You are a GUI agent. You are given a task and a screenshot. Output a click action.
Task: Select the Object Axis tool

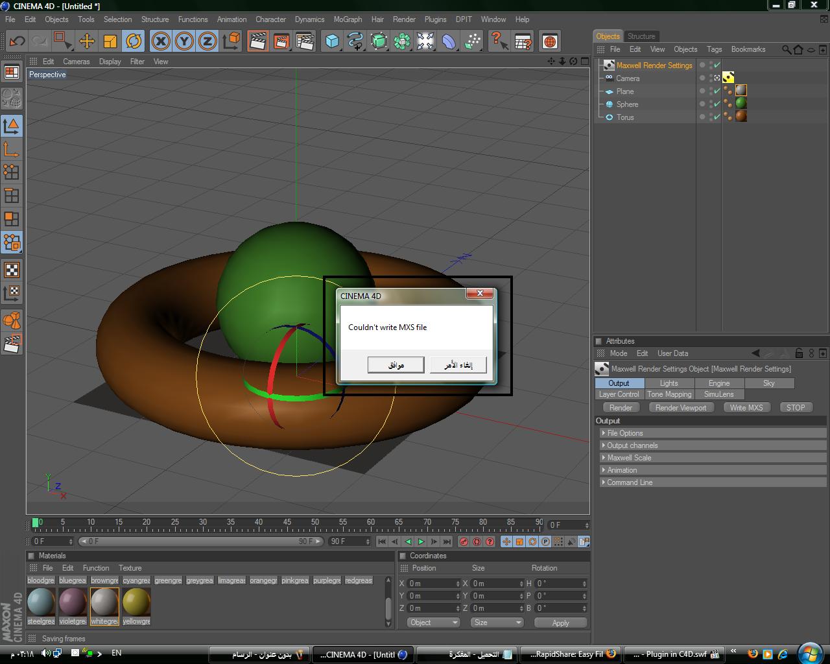(x=12, y=149)
